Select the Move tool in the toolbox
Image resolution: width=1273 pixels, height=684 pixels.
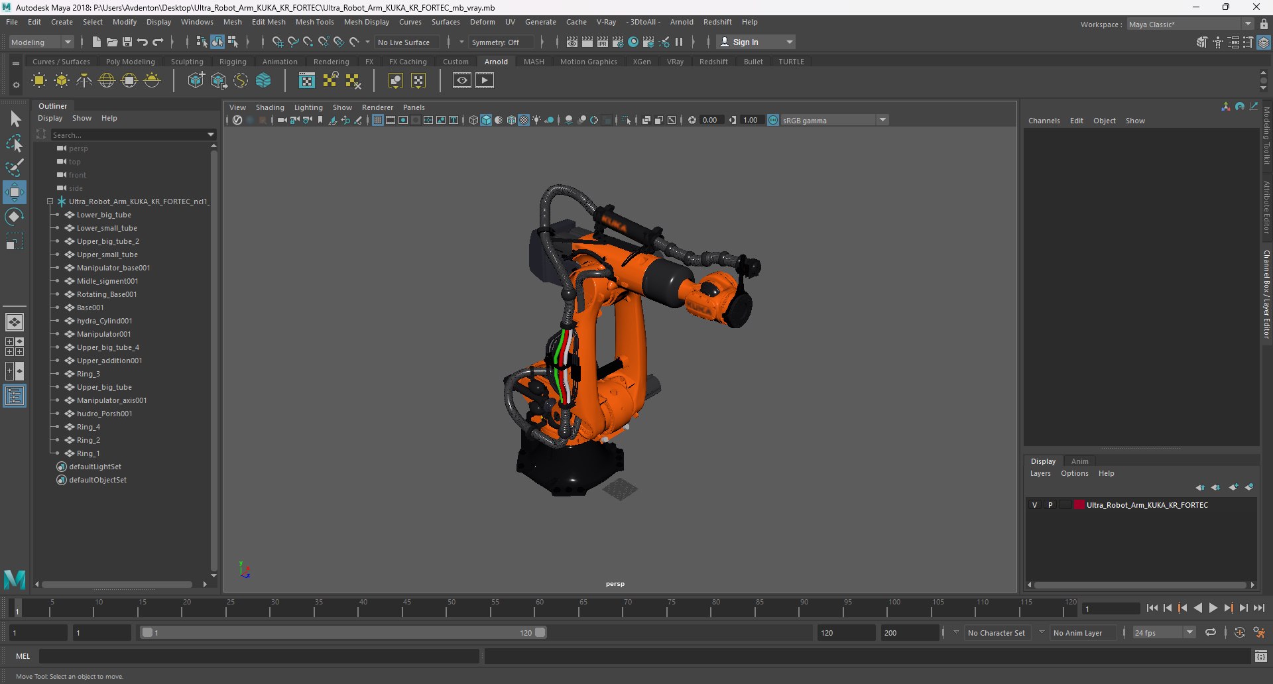coord(15,193)
